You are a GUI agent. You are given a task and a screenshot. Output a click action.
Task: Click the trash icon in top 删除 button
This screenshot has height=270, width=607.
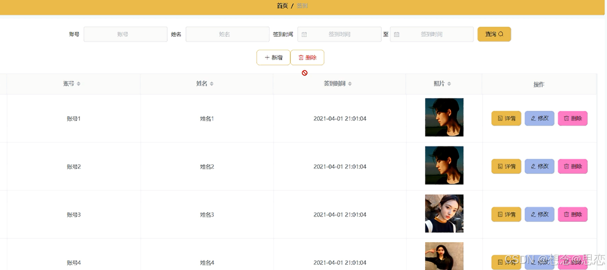[301, 57]
